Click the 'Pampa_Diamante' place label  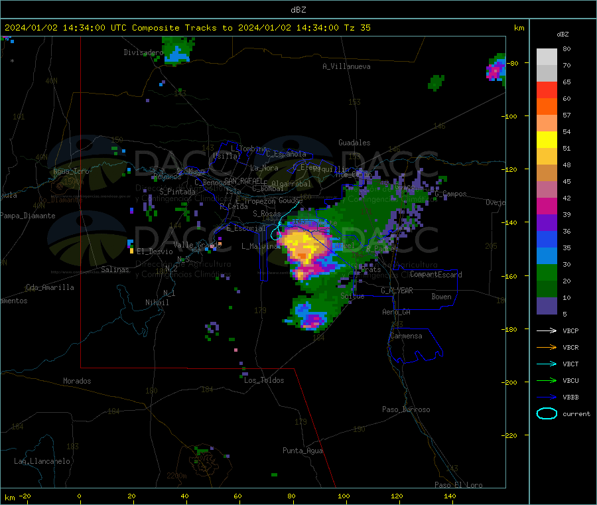pos(28,216)
